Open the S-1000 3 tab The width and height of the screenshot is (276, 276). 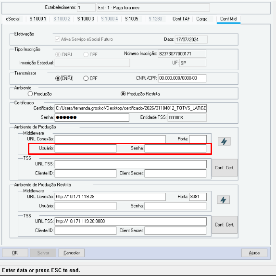[x=86, y=19]
